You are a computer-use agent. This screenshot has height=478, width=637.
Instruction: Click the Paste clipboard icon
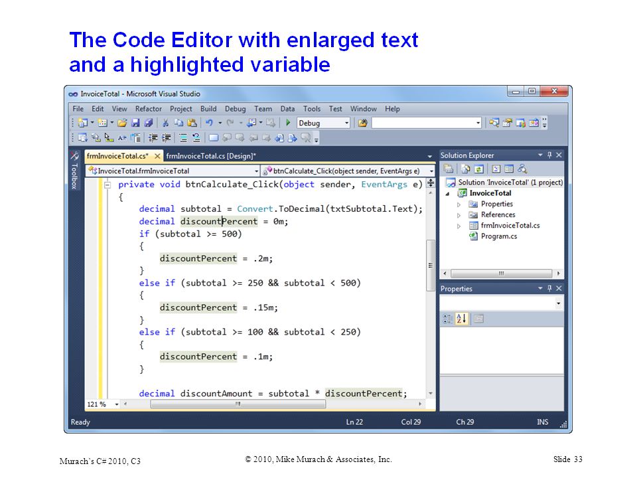[x=192, y=123]
